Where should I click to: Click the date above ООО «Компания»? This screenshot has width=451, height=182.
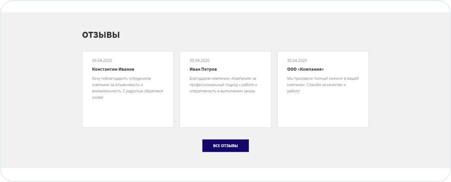tap(297, 60)
